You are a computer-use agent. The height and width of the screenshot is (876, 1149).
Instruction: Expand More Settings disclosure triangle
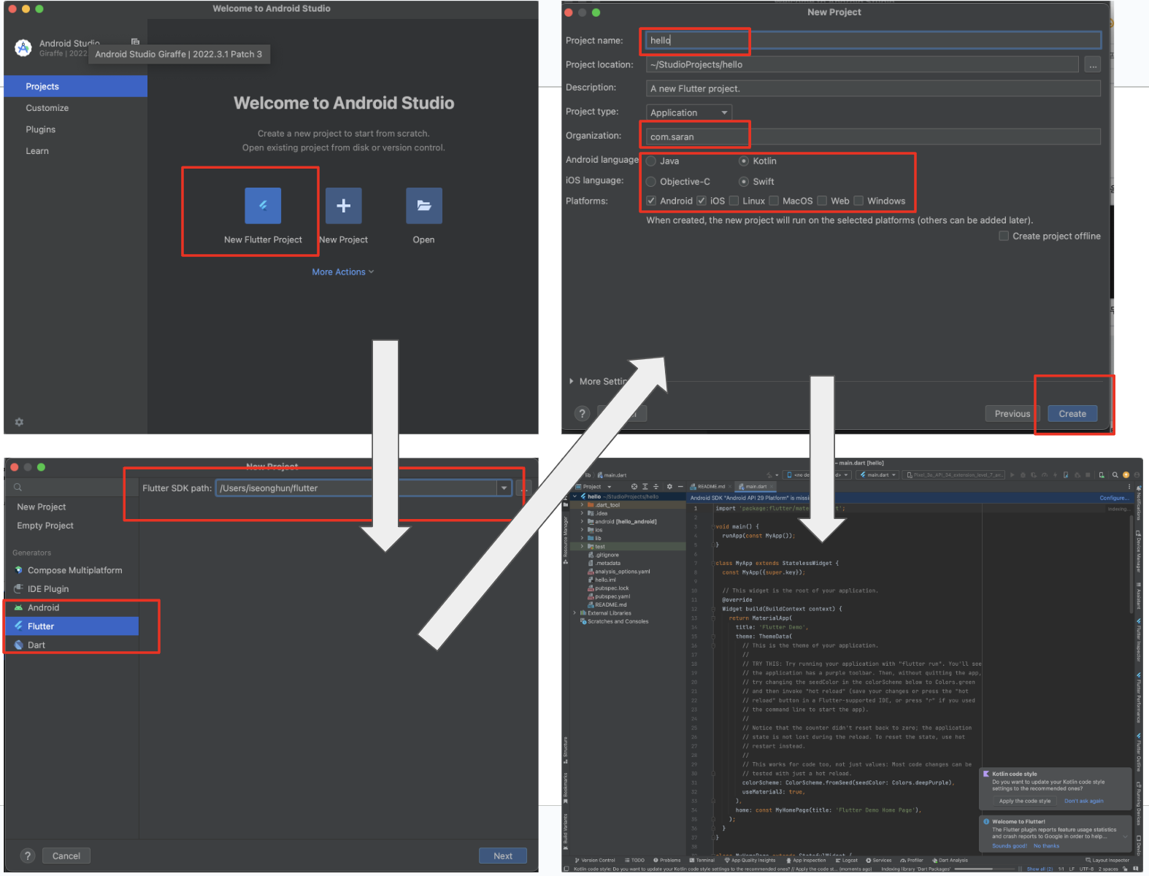click(571, 381)
